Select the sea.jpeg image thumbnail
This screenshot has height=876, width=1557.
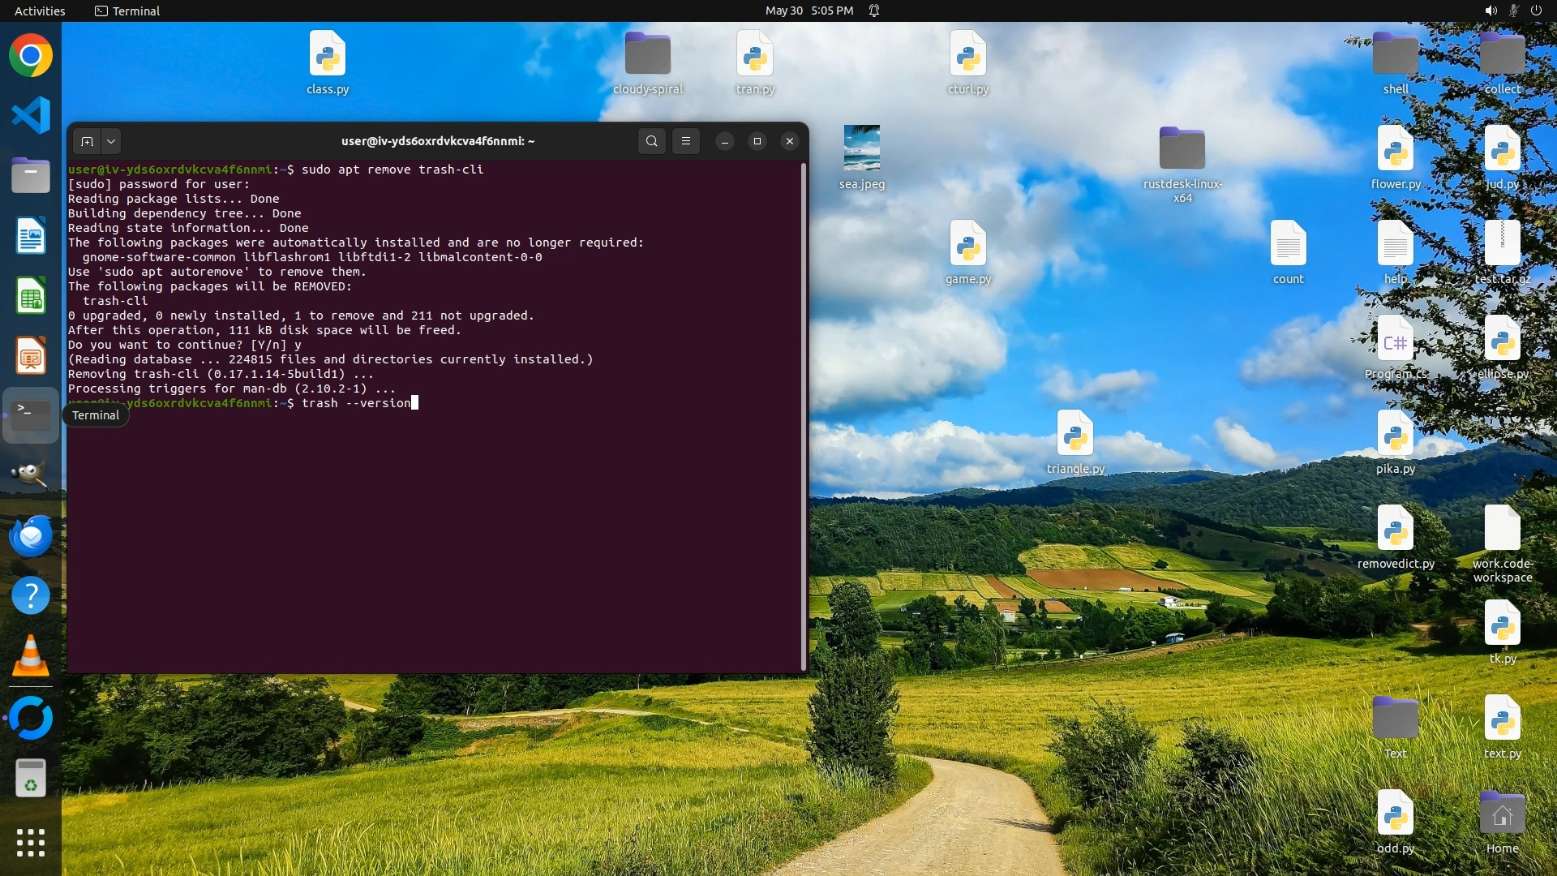click(861, 148)
